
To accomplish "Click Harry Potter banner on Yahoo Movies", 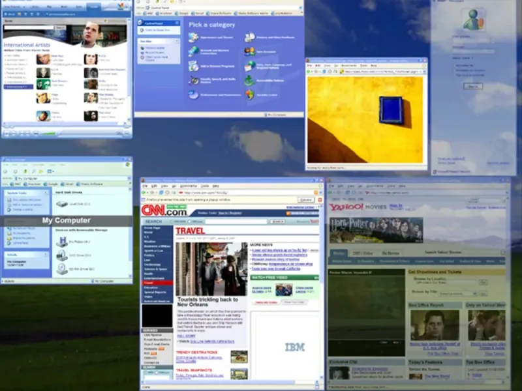I will click(x=376, y=230).
